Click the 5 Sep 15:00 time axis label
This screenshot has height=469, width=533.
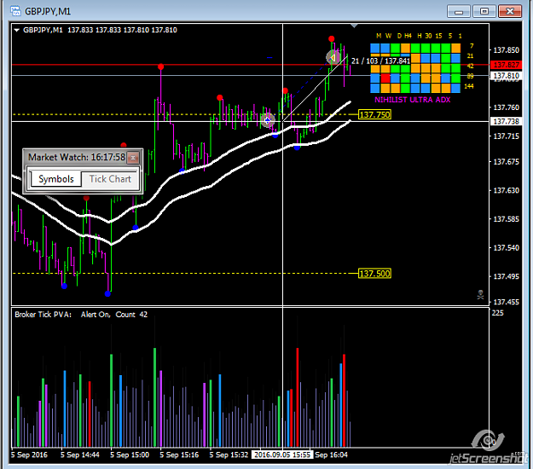coord(130,455)
